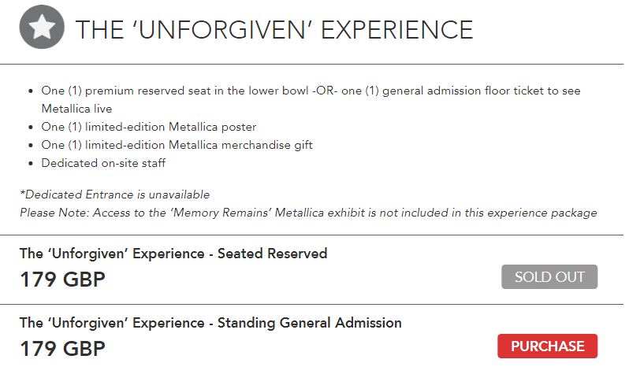Select the Seated Reserved ticket title
629x389 pixels.
point(173,254)
